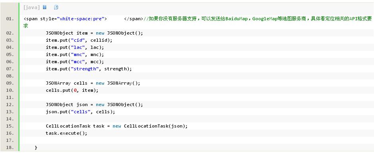
Task: Click the "white-space:pre" attribute value
Action: click(x=80, y=19)
